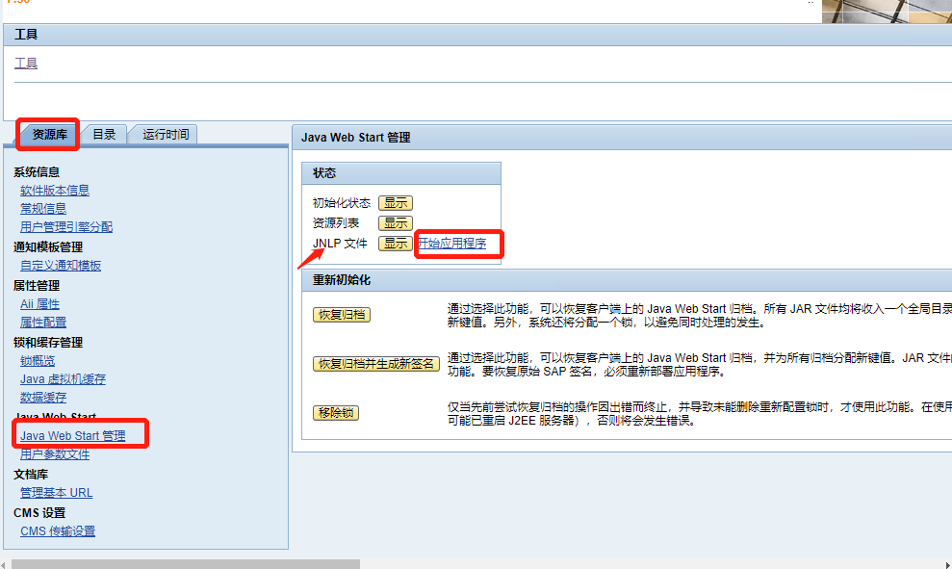This screenshot has width=952, height=569.
Task: Click the 文档库 section heading
Action: (x=31, y=475)
